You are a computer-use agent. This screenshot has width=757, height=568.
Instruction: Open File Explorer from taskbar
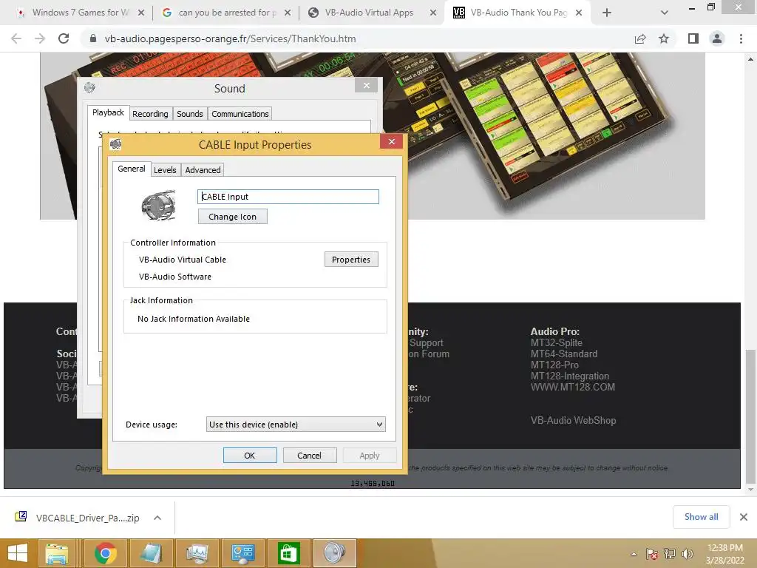tap(56, 553)
